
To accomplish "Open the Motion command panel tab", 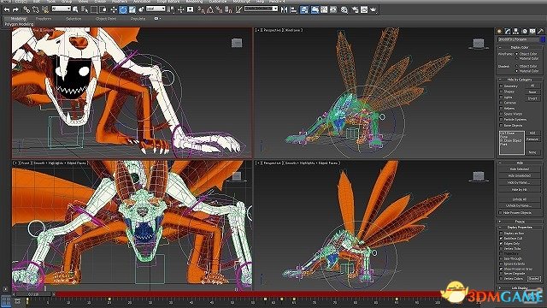I will (525, 31).
